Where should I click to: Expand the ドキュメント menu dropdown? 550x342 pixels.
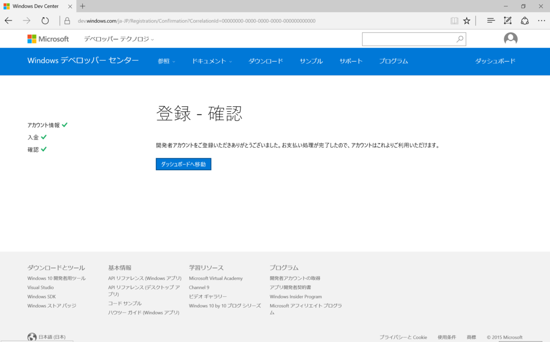[212, 61]
